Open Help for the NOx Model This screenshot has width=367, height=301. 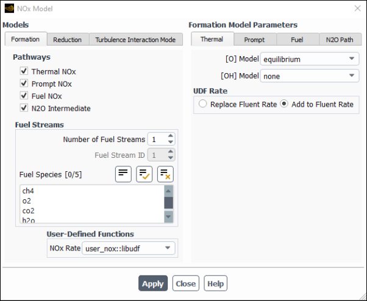point(216,283)
